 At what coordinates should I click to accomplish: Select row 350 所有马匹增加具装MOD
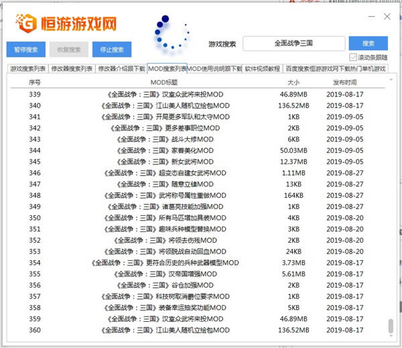click(x=198, y=218)
